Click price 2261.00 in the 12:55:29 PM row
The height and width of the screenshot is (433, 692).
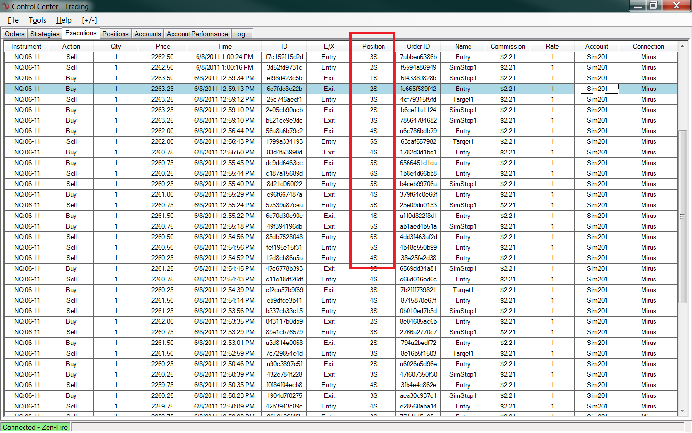click(162, 194)
